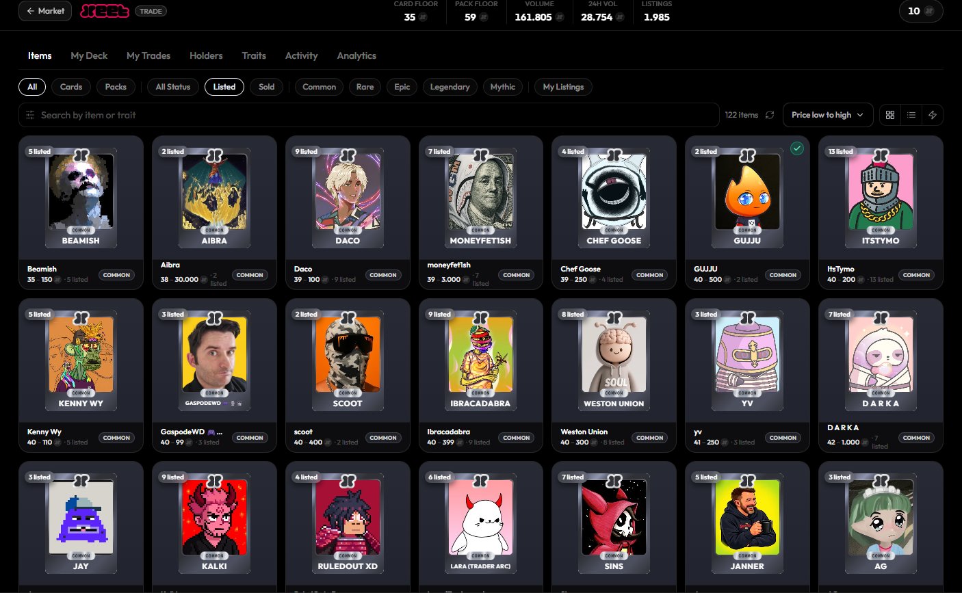Screen dimensions: 962x593
Task: Toggle the Packs filter chip
Action: [116, 87]
